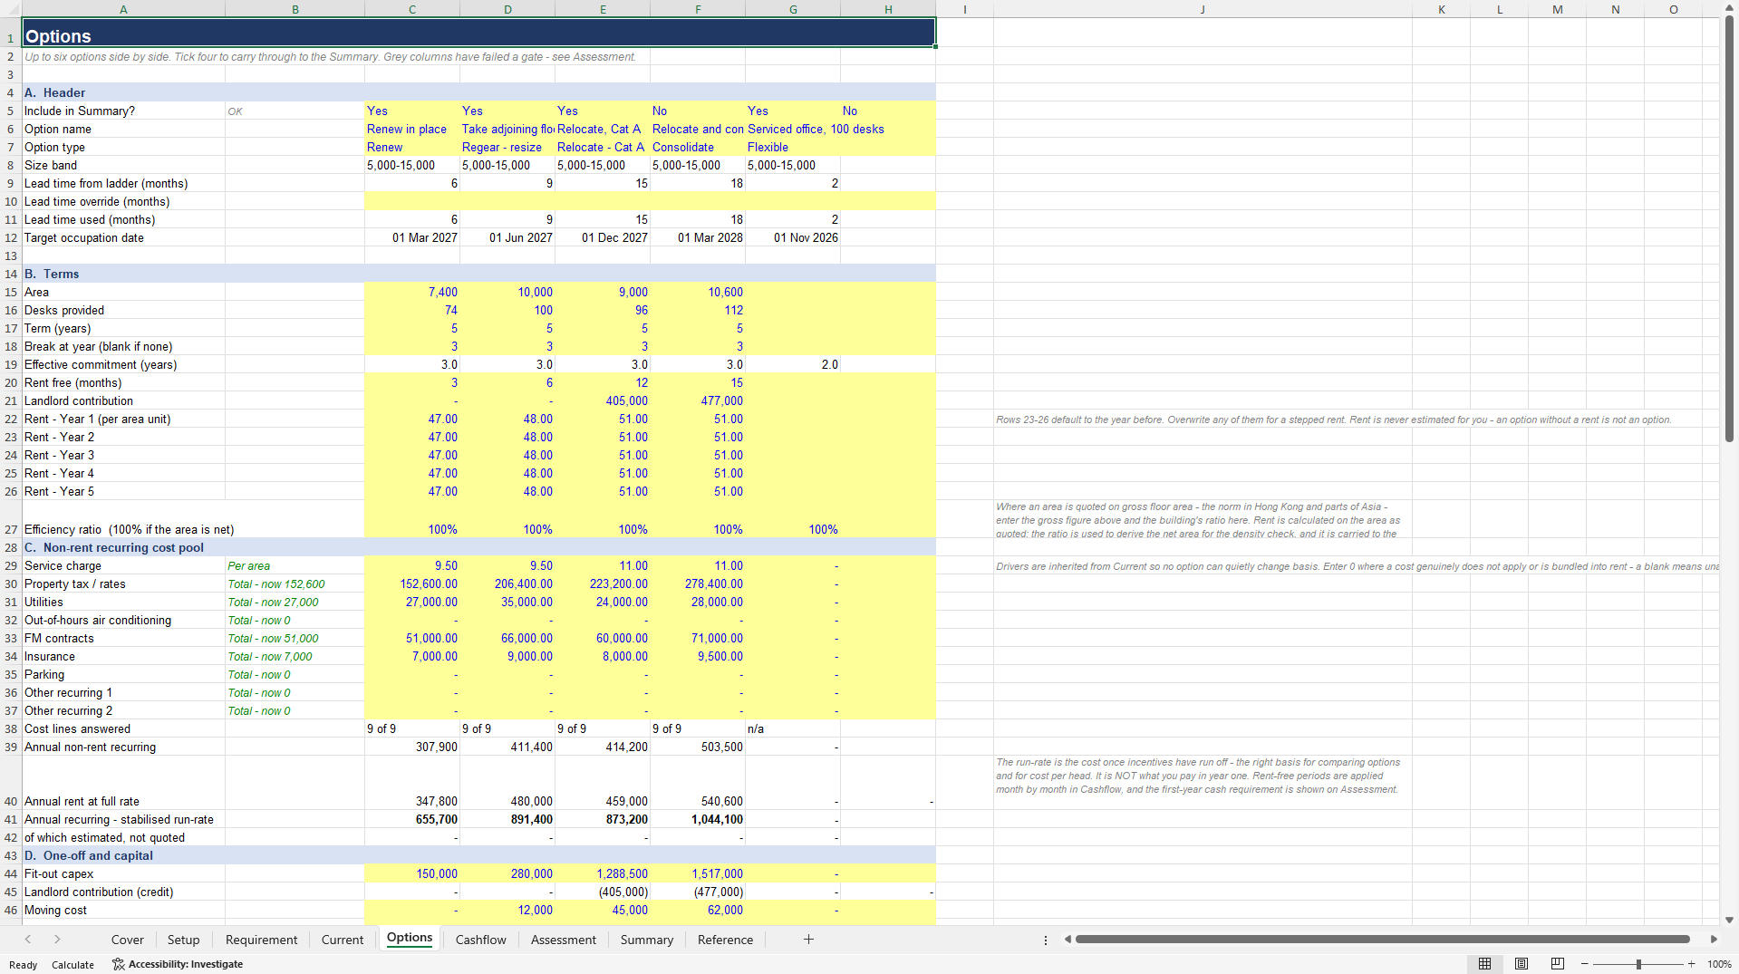Click the zoom level 100% button
This screenshot has width=1739, height=974.
pyautogui.click(x=1719, y=964)
